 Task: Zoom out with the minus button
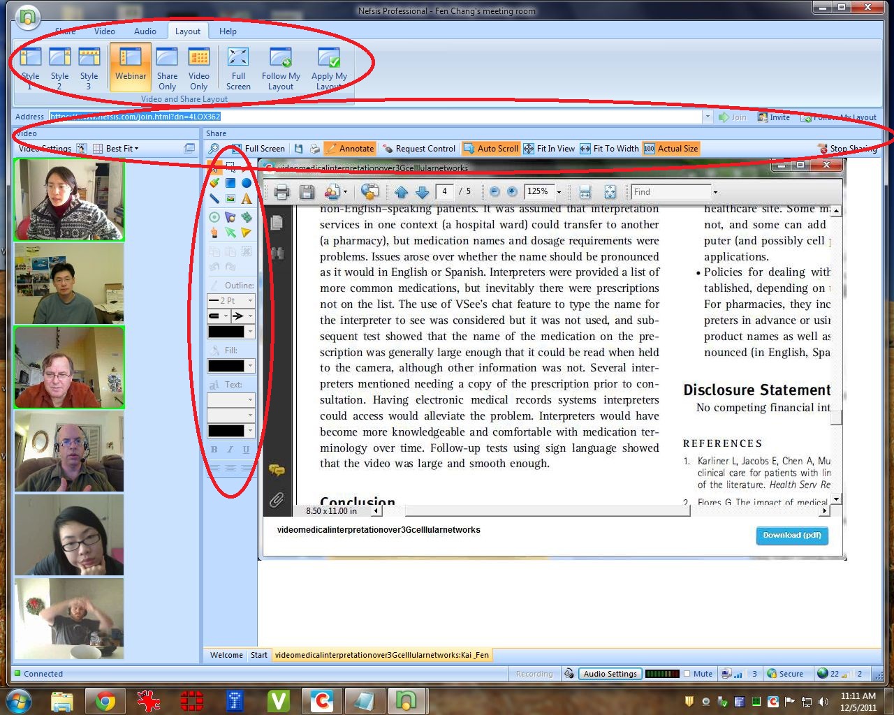[x=494, y=191]
